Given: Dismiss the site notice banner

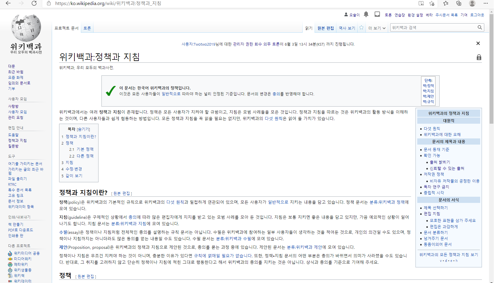Looking at the screenshot, I should (478, 43).
